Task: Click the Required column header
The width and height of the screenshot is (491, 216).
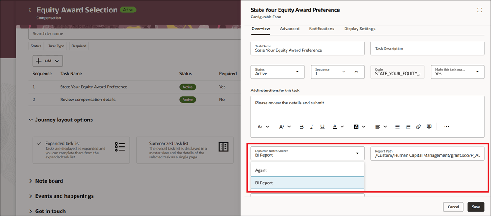Action: pyautogui.click(x=228, y=74)
